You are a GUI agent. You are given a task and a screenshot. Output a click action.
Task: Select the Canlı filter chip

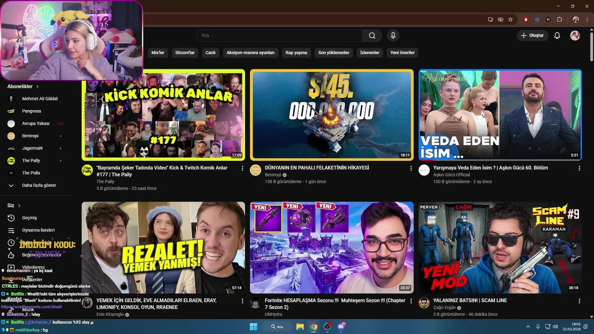pyautogui.click(x=211, y=52)
